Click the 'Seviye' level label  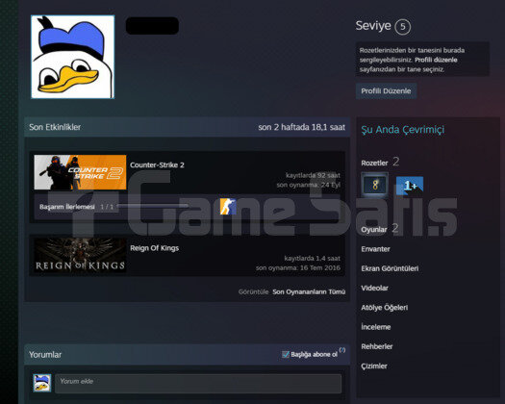[373, 26]
